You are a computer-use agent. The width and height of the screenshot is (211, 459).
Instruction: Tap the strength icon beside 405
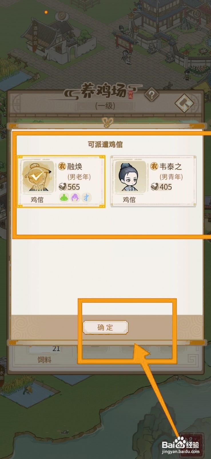155,187
